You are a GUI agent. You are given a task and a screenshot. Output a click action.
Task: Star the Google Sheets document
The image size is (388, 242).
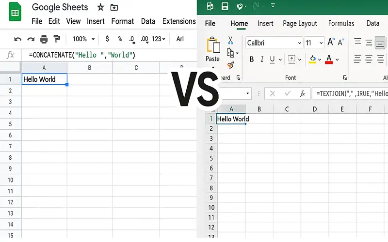[100, 7]
